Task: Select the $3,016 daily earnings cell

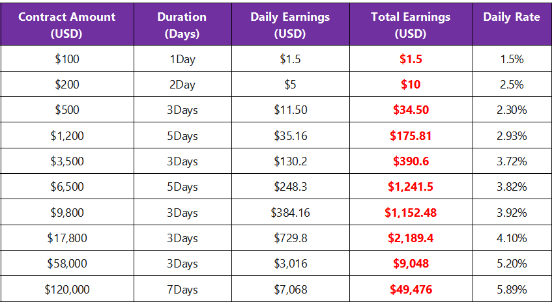Action: coord(290,264)
